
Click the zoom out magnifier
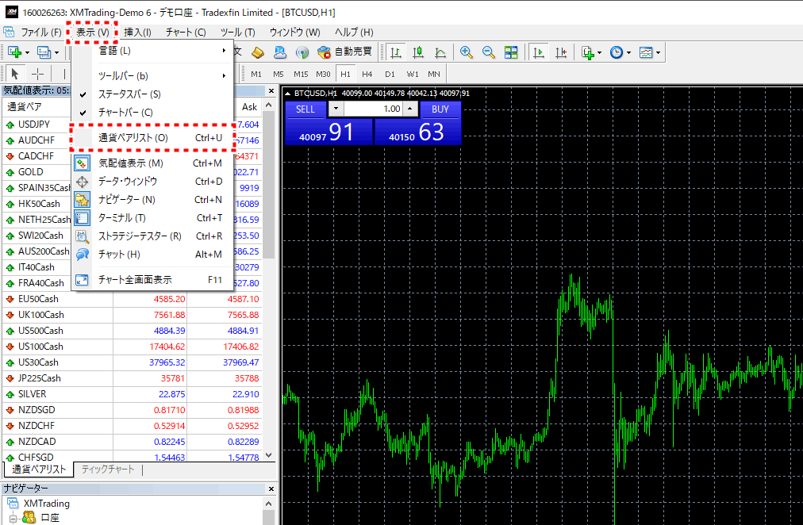[x=489, y=52]
